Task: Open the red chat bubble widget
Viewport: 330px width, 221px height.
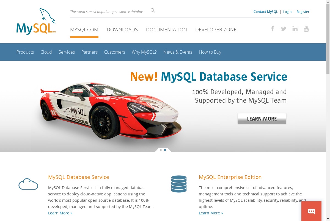Action: [311, 211]
